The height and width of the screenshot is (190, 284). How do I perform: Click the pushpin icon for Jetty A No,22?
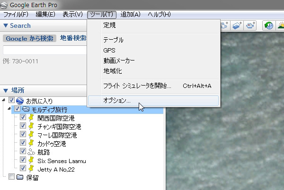[x=31, y=169]
